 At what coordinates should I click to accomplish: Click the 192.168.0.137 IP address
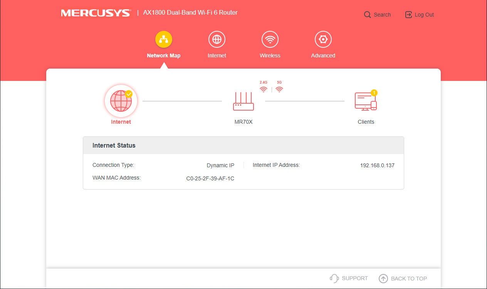point(377,165)
